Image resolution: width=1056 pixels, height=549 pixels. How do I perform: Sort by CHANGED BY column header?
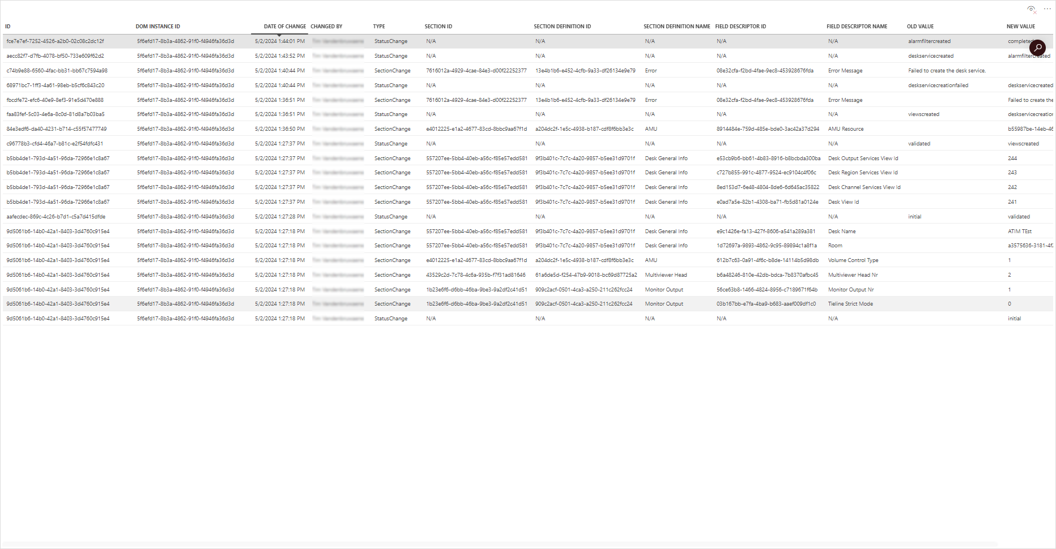coord(326,27)
